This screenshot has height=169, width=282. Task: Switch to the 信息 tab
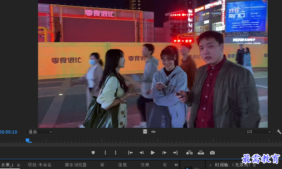pos(123,165)
